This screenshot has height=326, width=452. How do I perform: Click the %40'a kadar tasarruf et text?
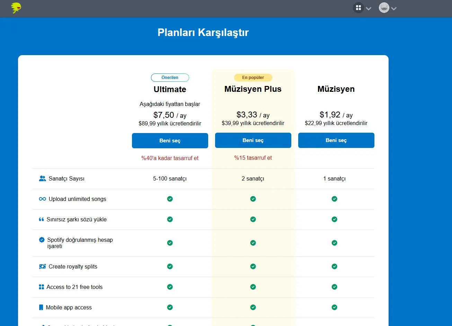pyautogui.click(x=170, y=158)
